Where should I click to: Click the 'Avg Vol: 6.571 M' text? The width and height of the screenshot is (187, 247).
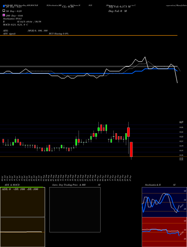point(120,7)
